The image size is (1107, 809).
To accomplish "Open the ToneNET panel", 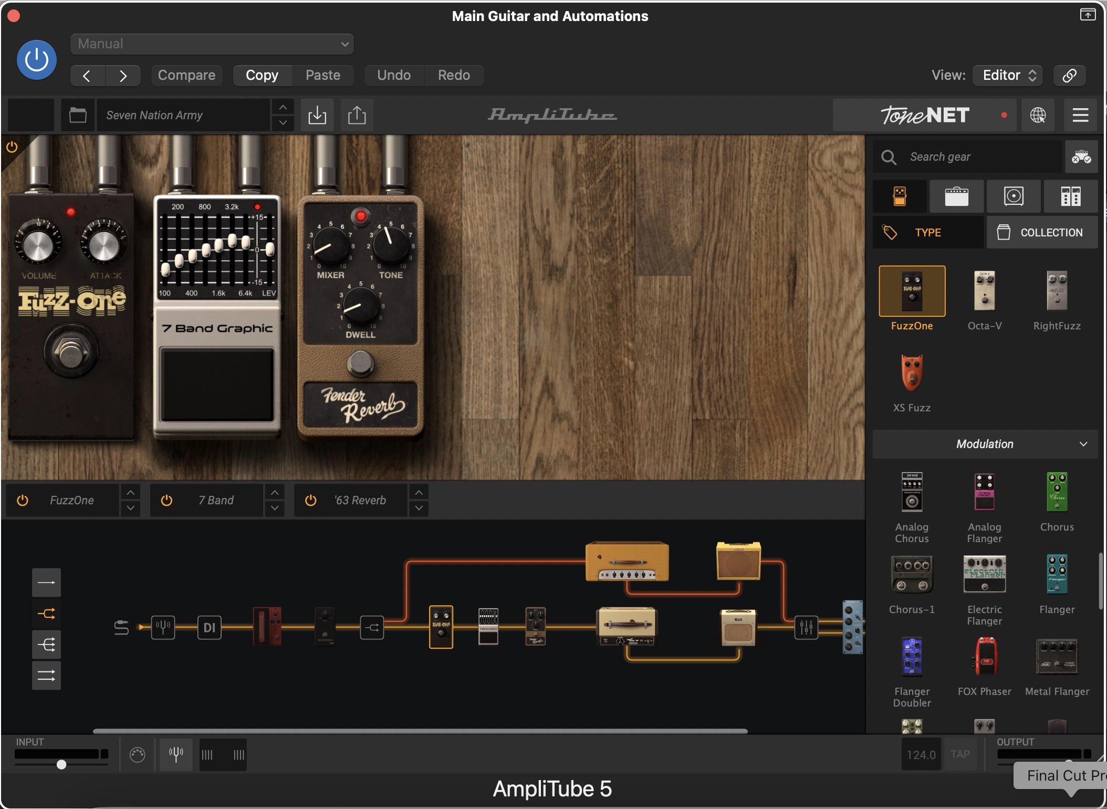I will 925,115.
